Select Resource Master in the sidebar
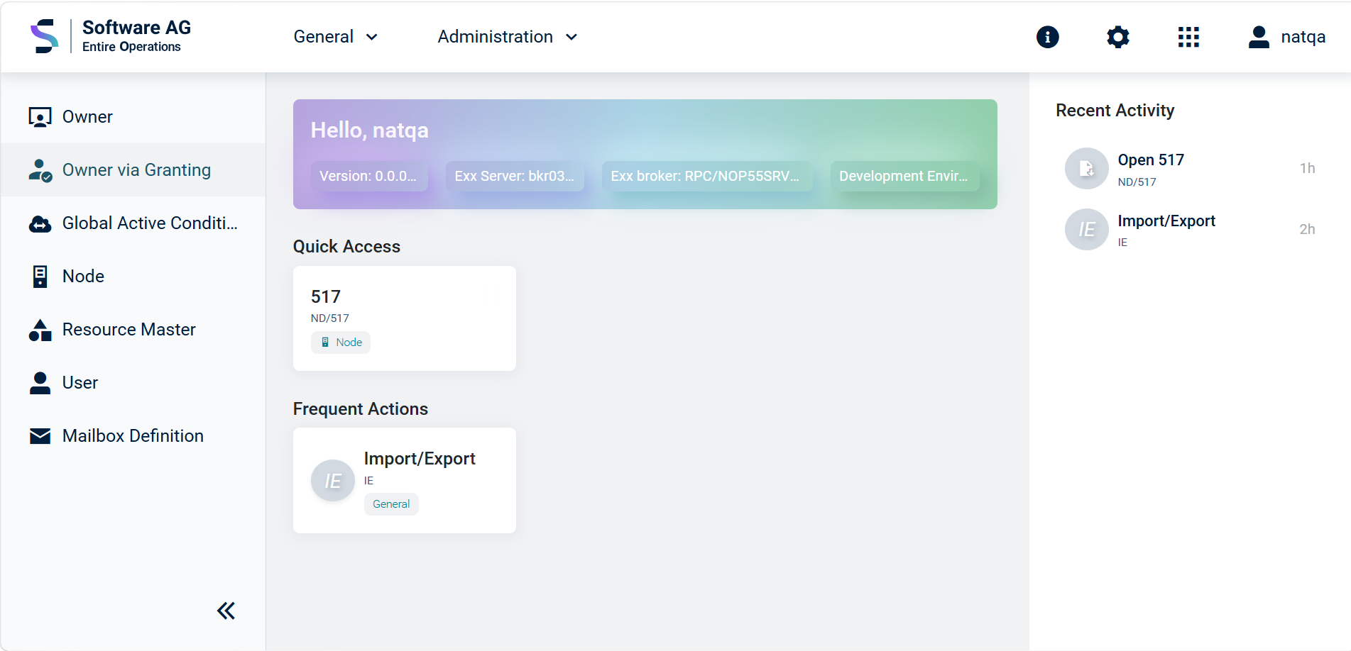 (133, 330)
